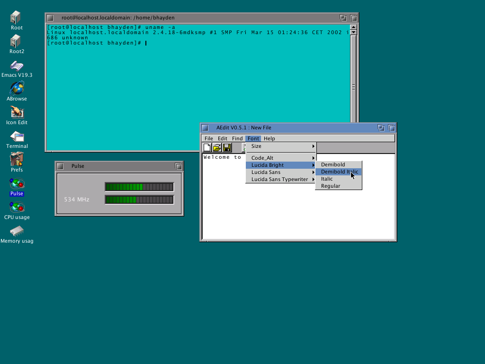Click the terminal scrollbar up arrow
The image size is (485, 364).
tap(353, 27)
